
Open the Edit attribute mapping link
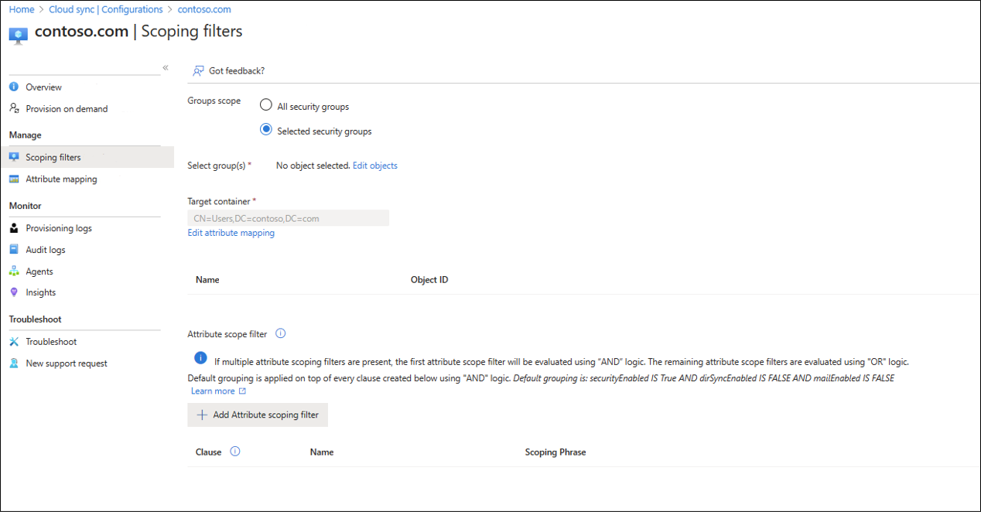(x=231, y=233)
